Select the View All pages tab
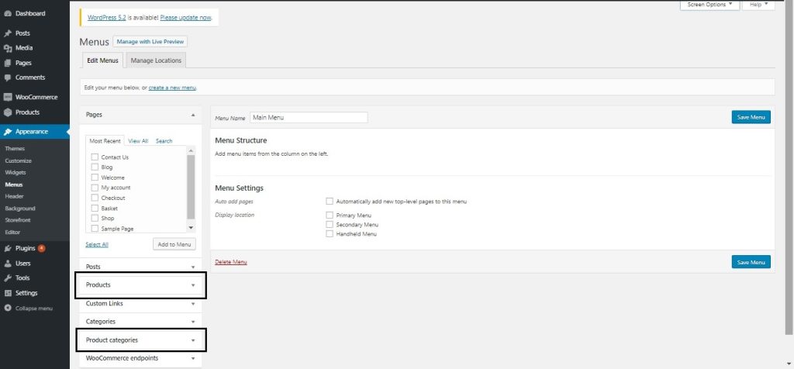Image resolution: width=794 pixels, height=369 pixels. tap(138, 141)
